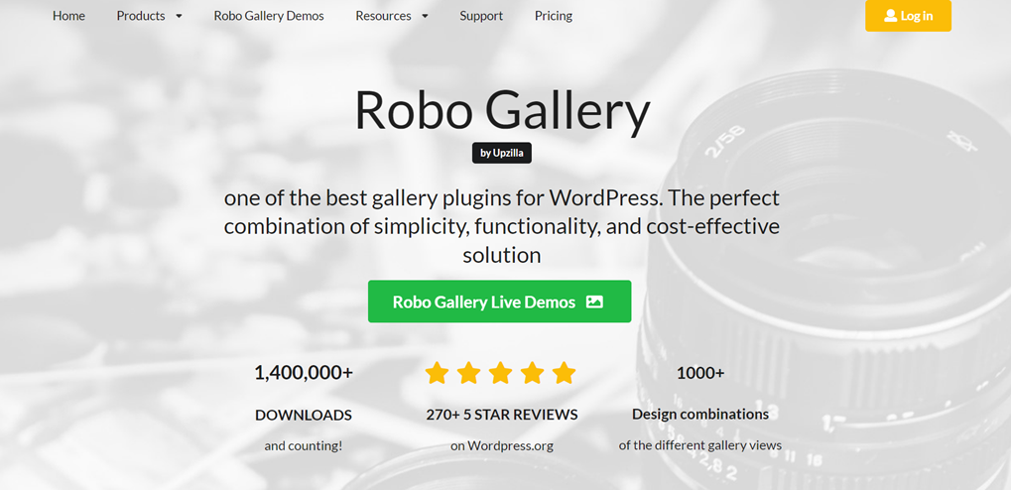The height and width of the screenshot is (490, 1011).
Task: View the Pricing page
Action: tap(553, 16)
